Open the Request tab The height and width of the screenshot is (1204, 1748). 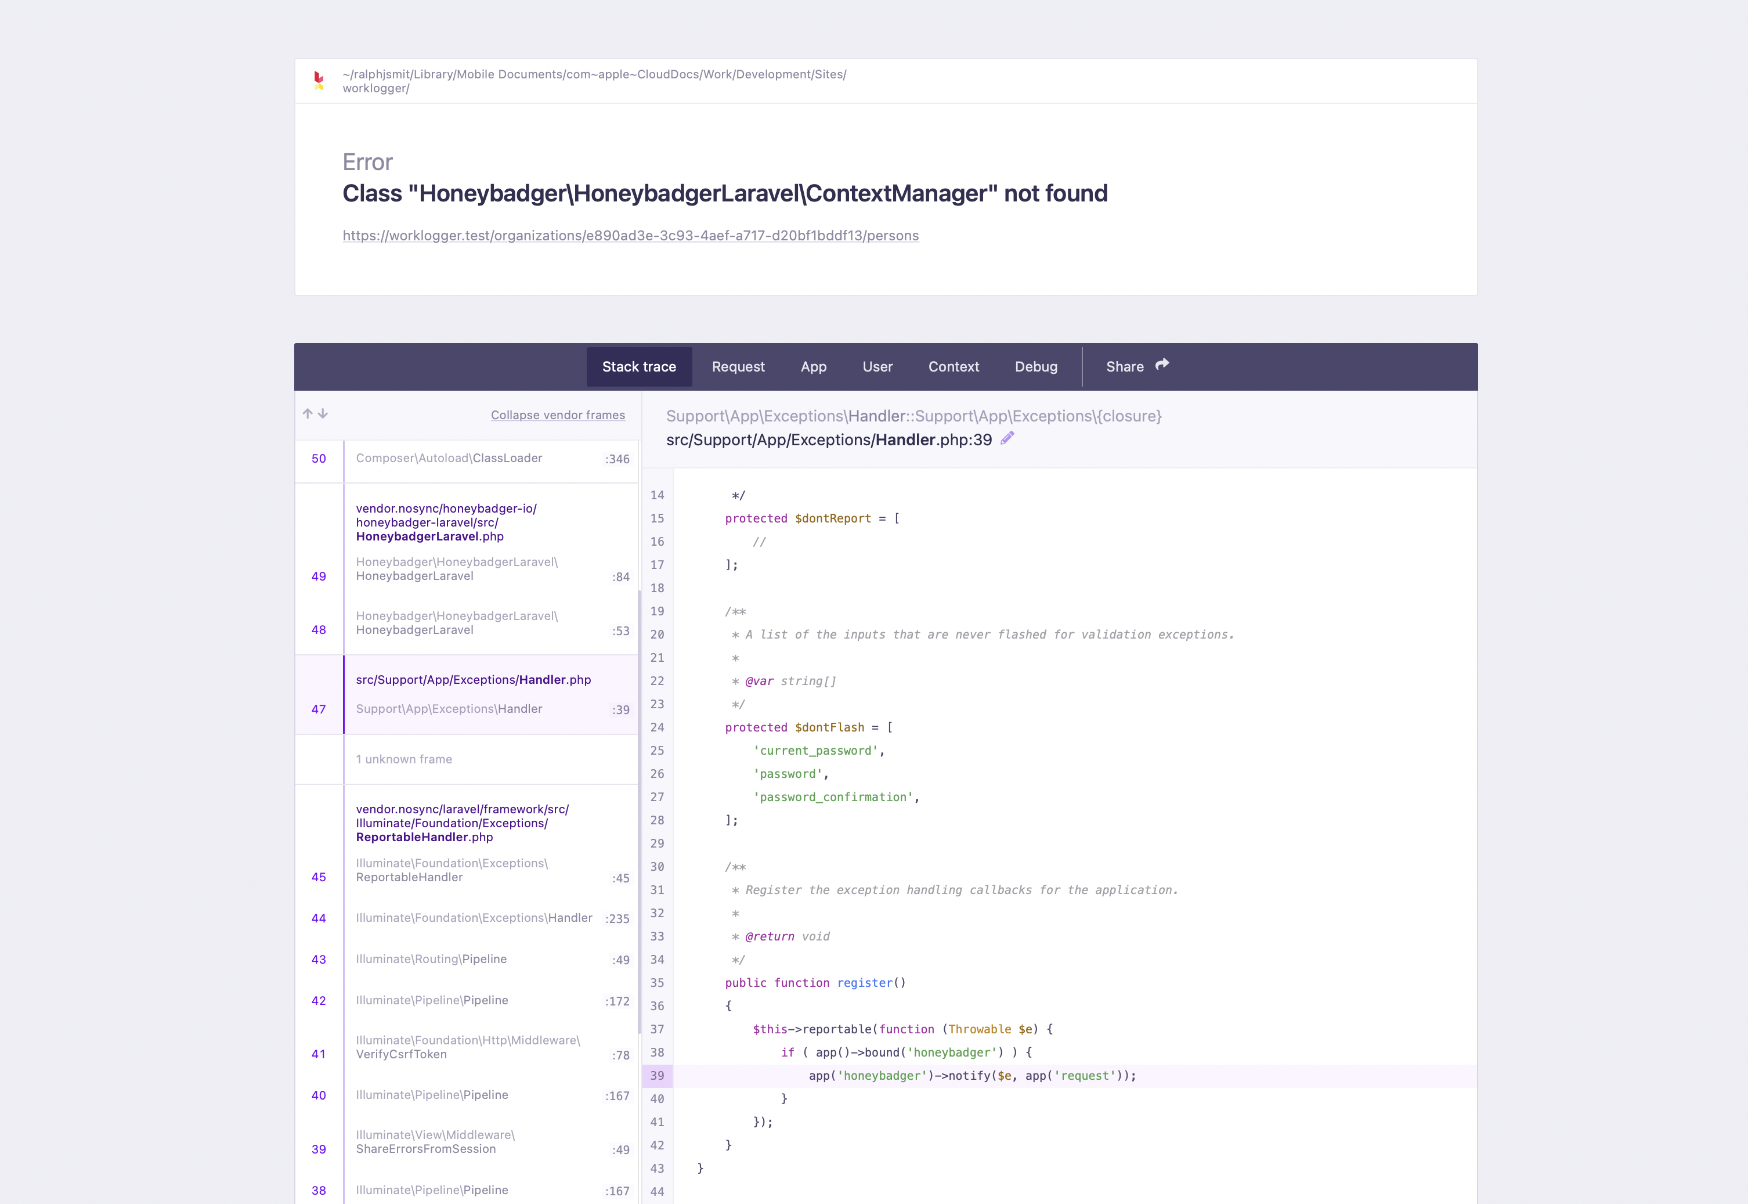[x=738, y=367]
